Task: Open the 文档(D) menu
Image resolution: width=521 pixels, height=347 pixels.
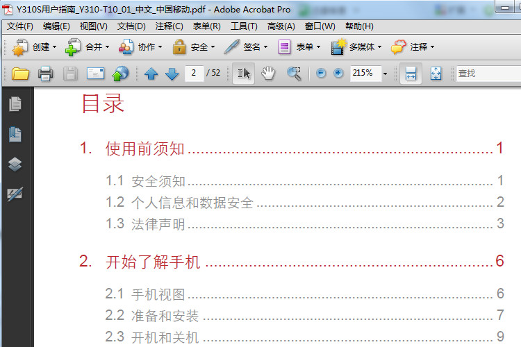Action: [x=131, y=26]
